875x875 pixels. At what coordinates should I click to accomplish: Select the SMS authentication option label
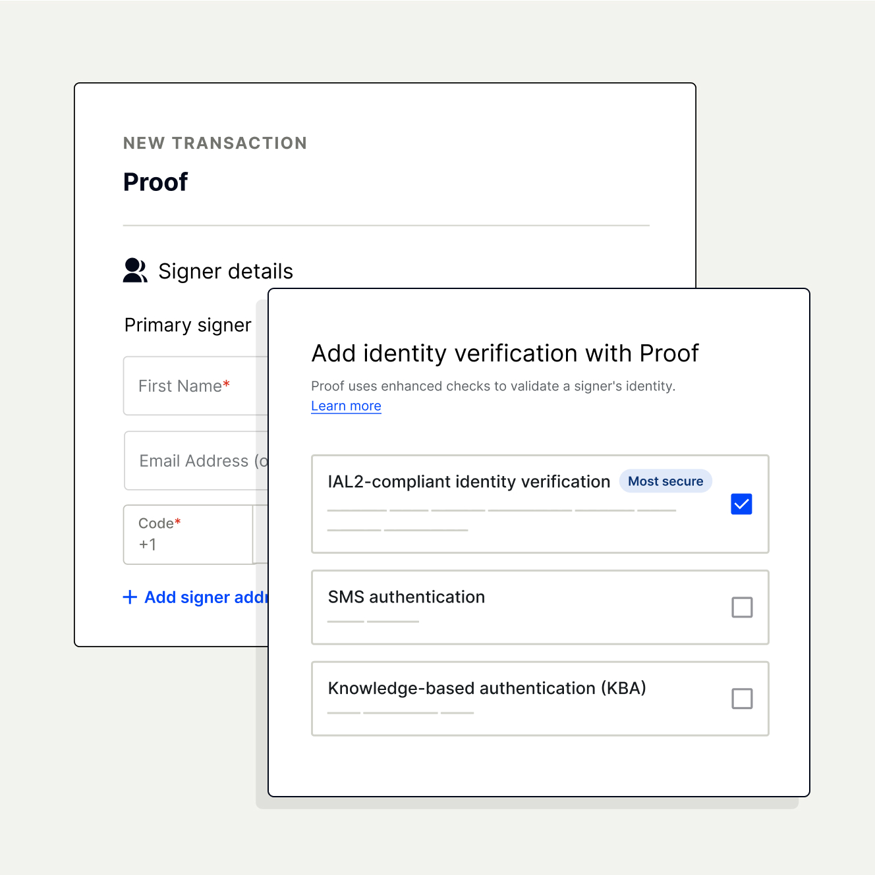[407, 597]
